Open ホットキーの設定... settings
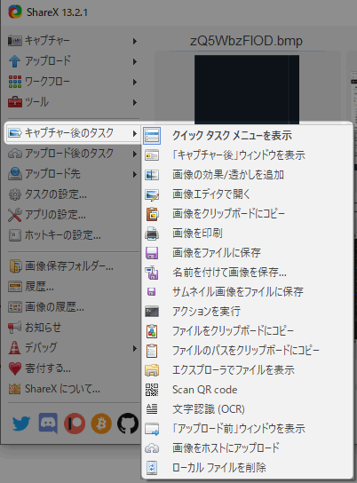357x483 pixels. coord(74,235)
